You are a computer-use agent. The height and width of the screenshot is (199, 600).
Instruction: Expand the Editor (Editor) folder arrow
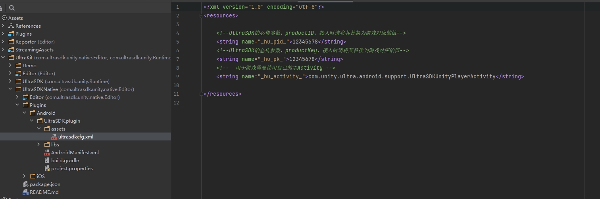(x=10, y=73)
